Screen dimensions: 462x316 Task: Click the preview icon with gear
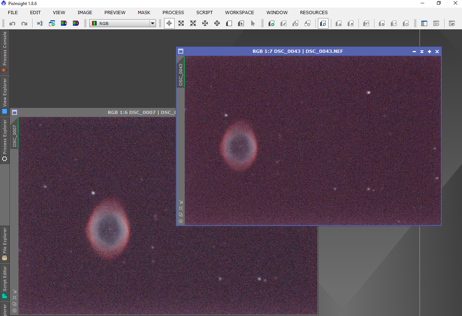(x=382, y=24)
